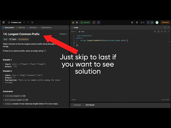Click 'Example 2:' heading
Viewport: 171px width, 128px height.
coord(7,71)
